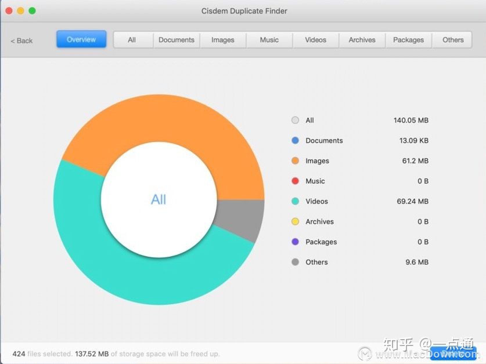Open the Videos tab
Viewport: 486px width, 364px height.
pos(315,39)
